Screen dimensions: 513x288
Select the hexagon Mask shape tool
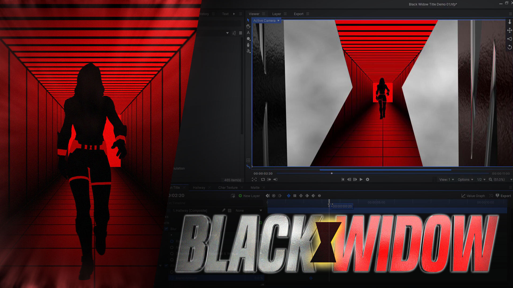click(248, 39)
